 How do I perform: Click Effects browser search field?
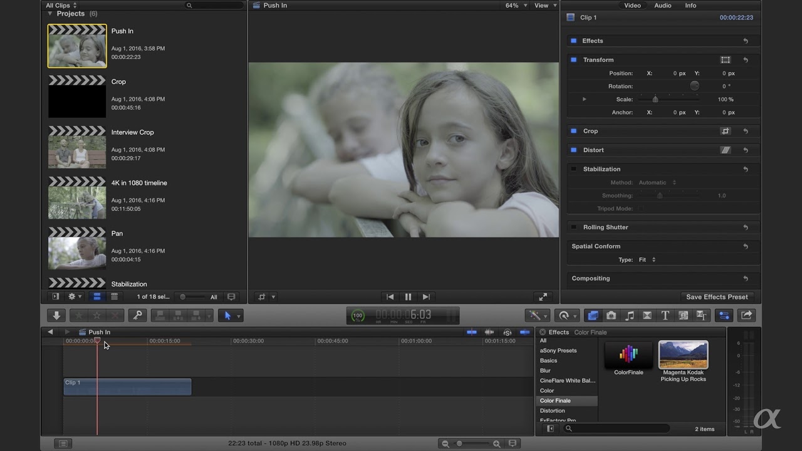pyautogui.click(x=617, y=428)
